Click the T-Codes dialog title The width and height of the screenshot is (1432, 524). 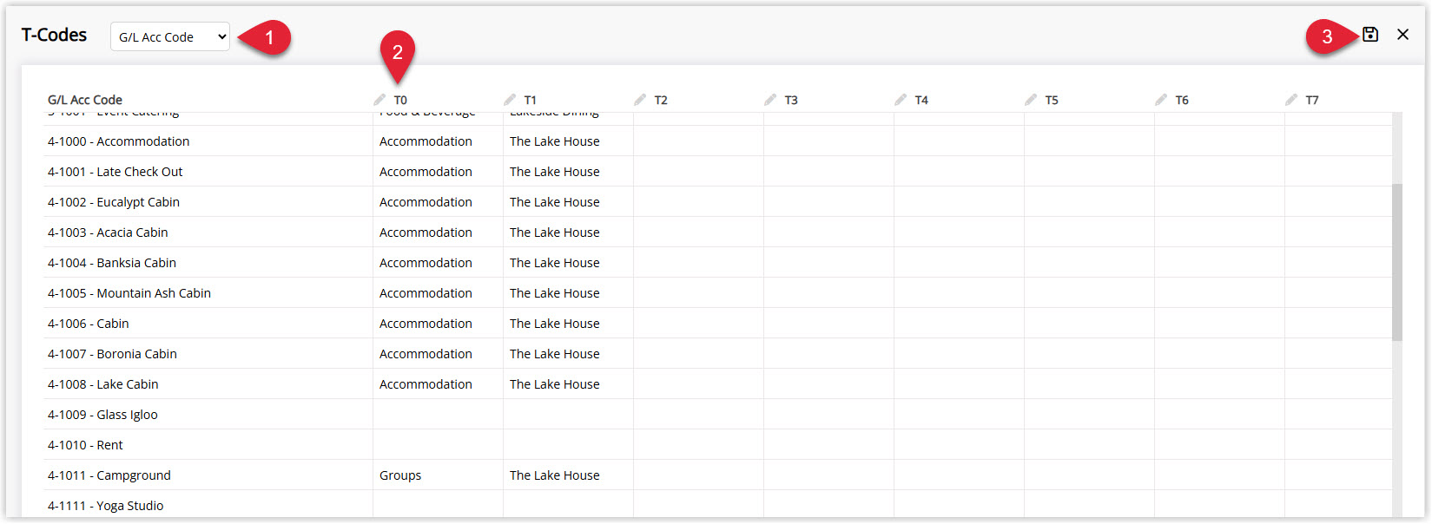point(54,35)
